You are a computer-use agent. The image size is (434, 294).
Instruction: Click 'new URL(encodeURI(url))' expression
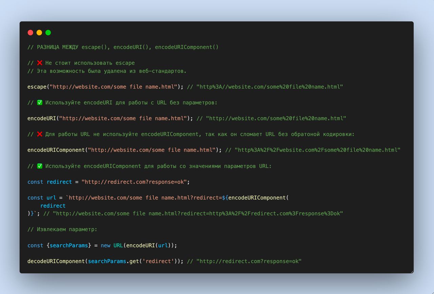(137, 245)
